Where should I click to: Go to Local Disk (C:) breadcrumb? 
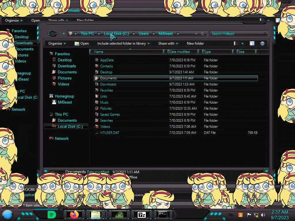pyautogui.click(x=116, y=33)
